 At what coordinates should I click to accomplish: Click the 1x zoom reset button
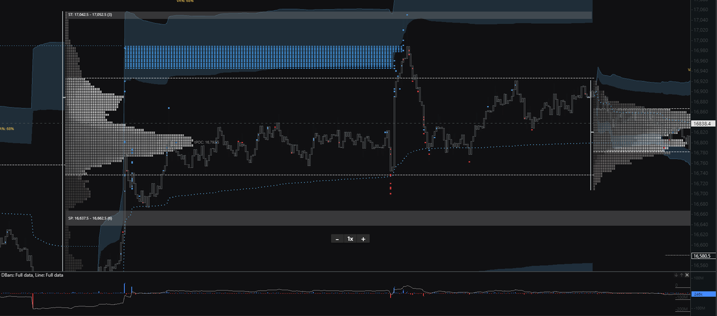click(351, 238)
